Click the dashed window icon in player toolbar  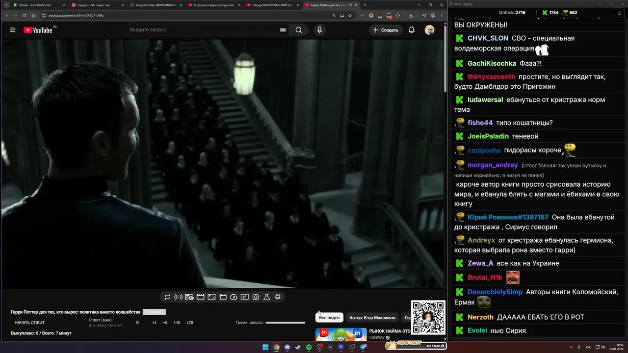(222, 297)
